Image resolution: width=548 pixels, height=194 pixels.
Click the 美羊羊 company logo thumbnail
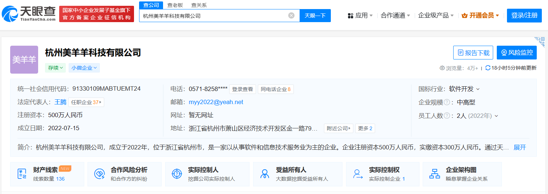pyautogui.click(x=24, y=60)
